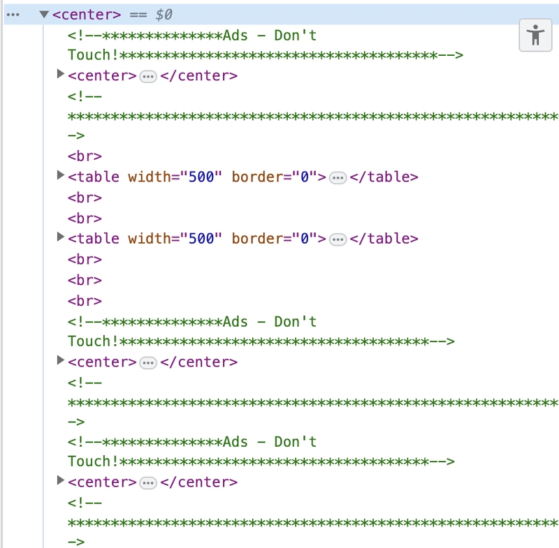The image size is (559, 548).
Task: Expand the second table width="500" node
Action: [x=60, y=237]
